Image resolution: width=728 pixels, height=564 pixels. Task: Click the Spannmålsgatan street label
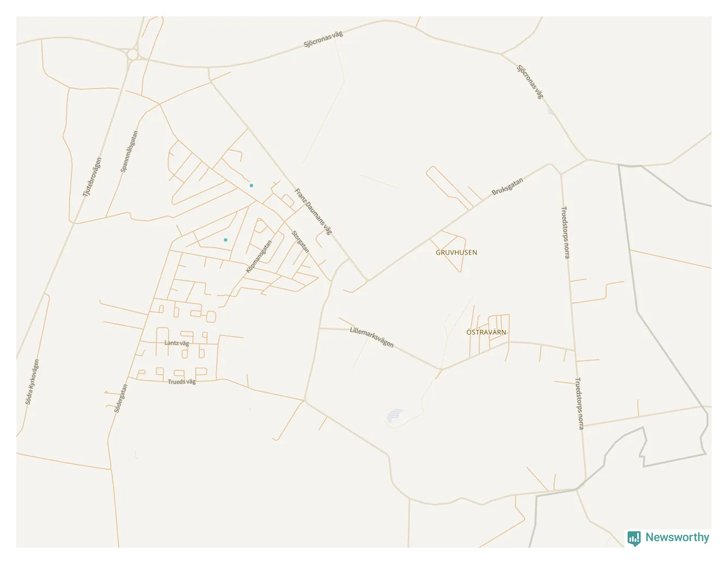129,151
